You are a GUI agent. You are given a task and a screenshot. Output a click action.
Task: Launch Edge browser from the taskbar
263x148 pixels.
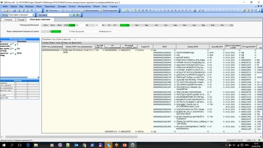click(28, 145)
